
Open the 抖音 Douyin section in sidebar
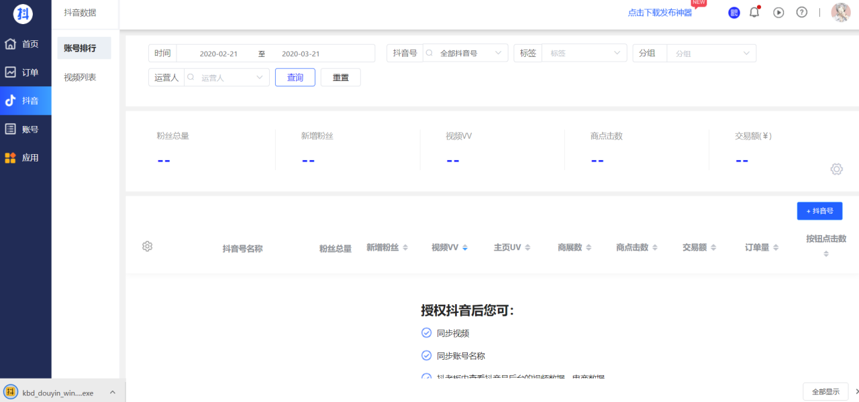[26, 100]
